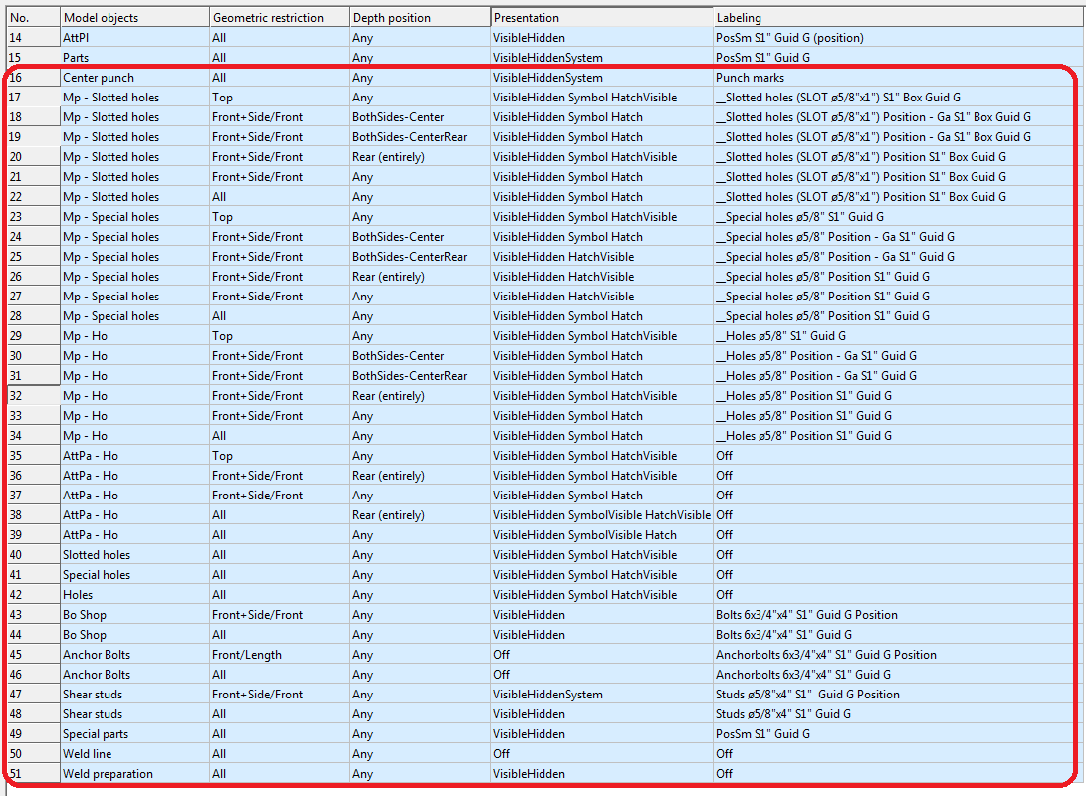Select the row number 14 cell
Image resolution: width=1086 pixels, height=796 pixels.
(33, 38)
